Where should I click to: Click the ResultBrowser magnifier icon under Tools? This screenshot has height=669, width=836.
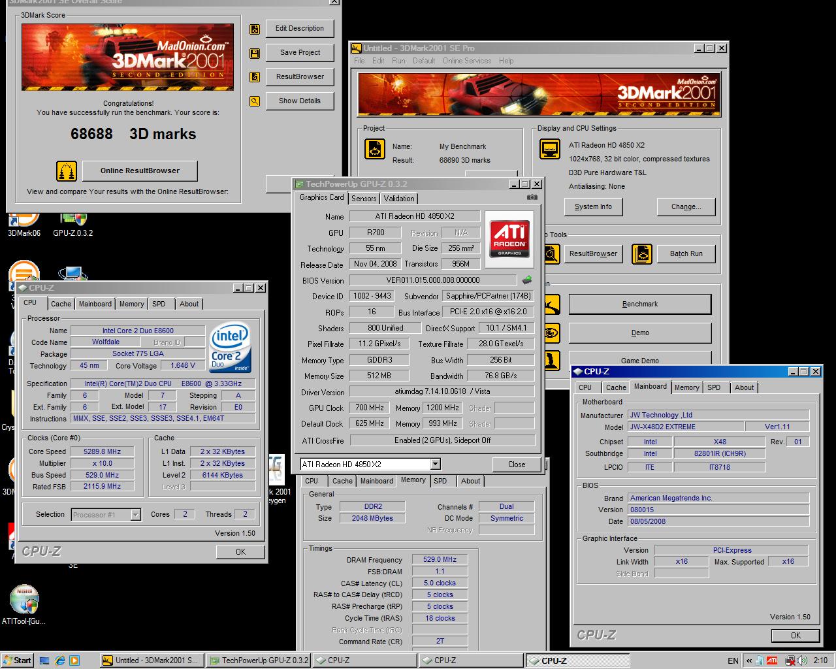tap(552, 254)
